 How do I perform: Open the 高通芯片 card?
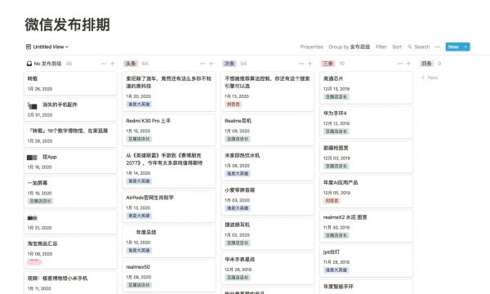[x=366, y=87]
